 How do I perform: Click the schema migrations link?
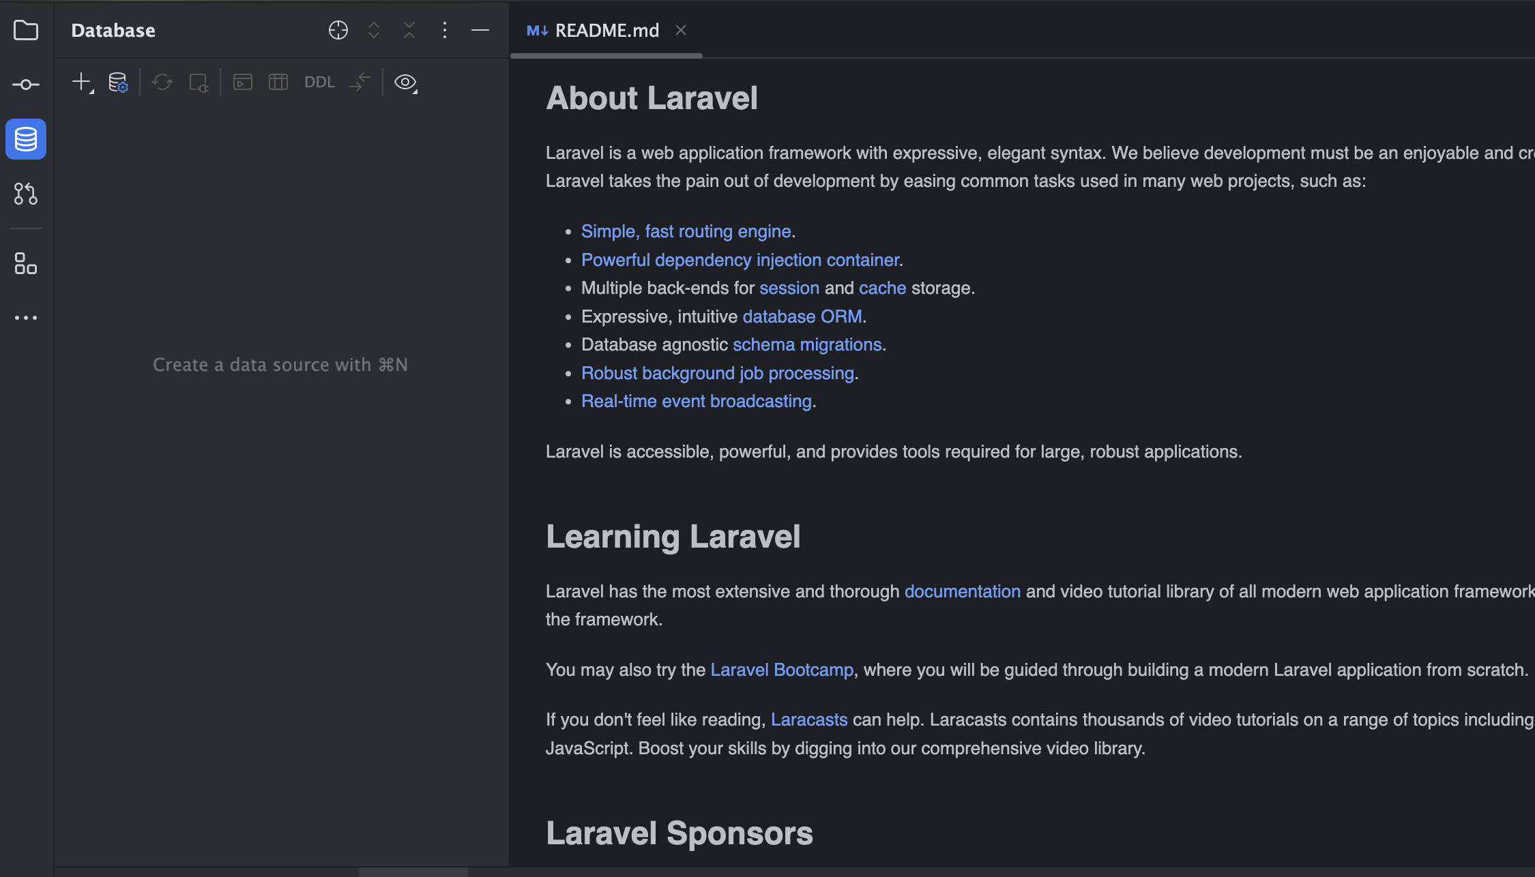point(807,344)
